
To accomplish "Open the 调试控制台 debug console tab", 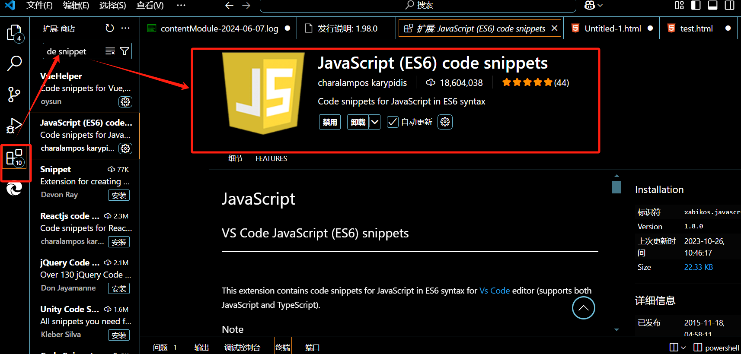I will 242,348.
